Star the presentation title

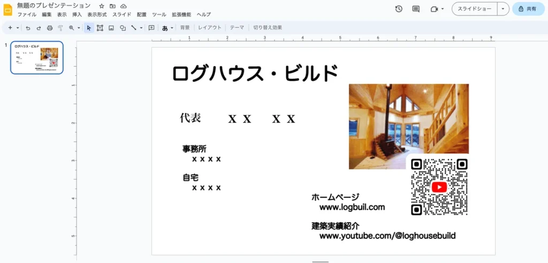point(102,6)
